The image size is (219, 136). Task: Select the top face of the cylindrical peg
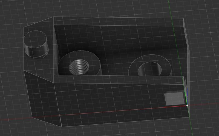[35, 39]
